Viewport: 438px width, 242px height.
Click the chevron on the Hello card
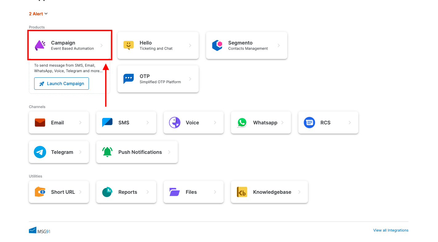[190, 45]
